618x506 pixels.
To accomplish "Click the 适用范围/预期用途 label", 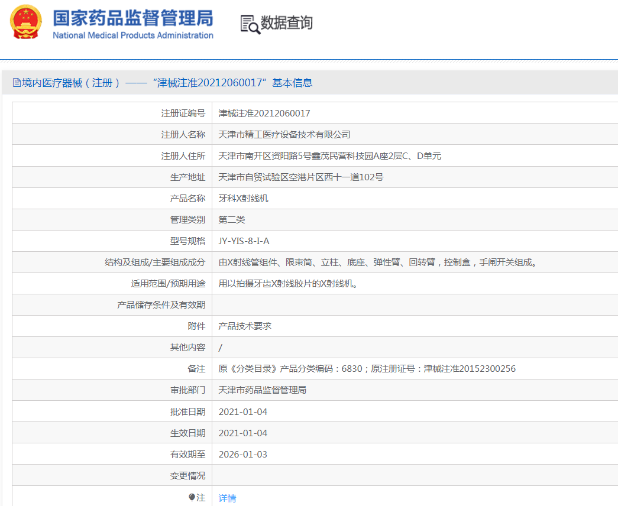I will click(169, 284).
